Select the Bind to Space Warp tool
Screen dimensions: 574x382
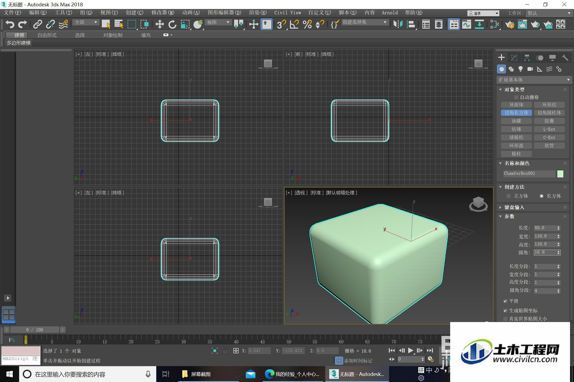tap(63, 24)
